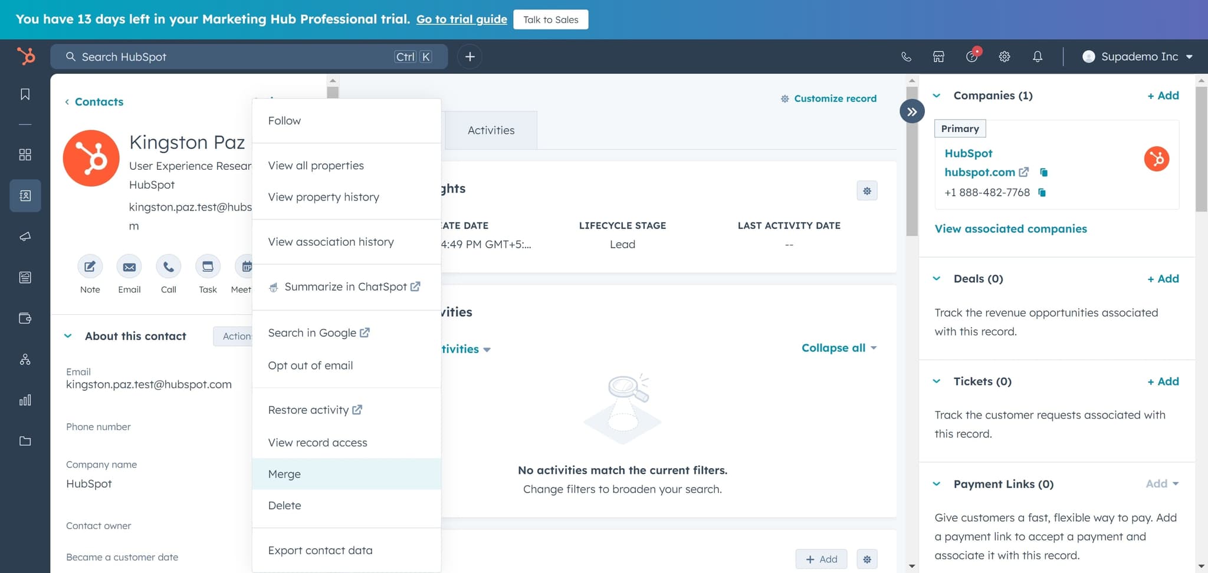Open the Bookmarks icon in left sidebar
Viewport: 1208px width, 573px height.
point(25,94)
